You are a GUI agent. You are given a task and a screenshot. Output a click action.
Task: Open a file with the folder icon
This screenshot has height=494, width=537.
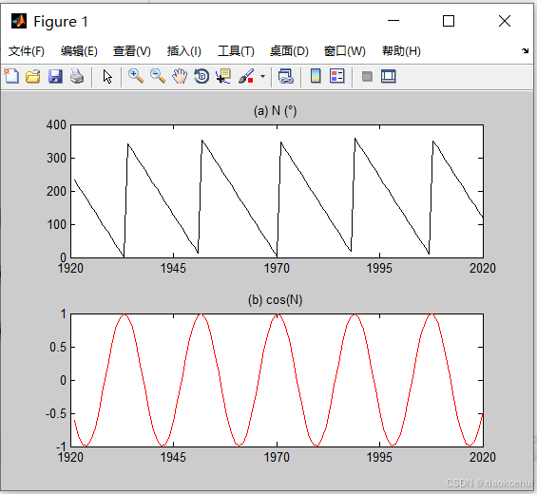coord(33,76)
